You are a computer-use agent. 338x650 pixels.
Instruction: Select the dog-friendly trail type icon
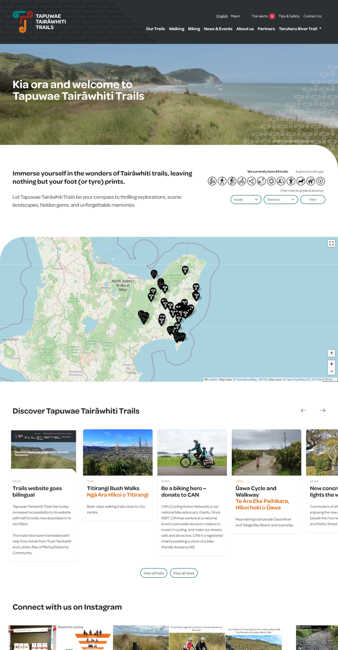click(301, 181)
